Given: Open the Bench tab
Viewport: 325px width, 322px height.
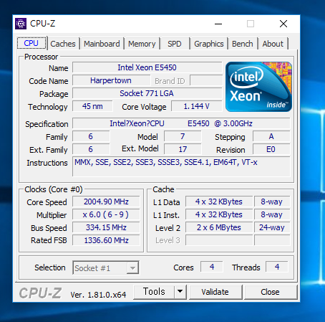Looking at the screenshot, I should pyautogui.click(x=243, y=44).
